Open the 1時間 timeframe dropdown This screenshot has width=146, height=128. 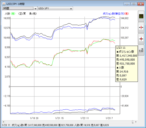[20, 9]
